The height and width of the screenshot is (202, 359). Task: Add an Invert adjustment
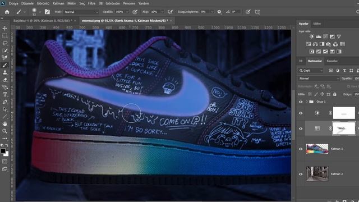pyautogui.click(x=312, y=52)
